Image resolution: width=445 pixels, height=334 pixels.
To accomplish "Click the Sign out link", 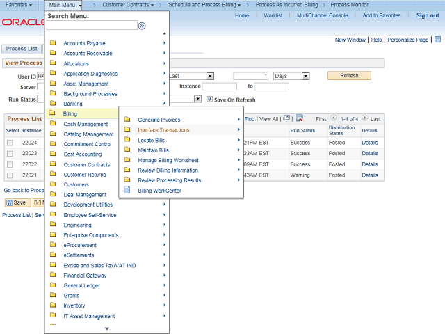I will pyautogui.click(x=427, y=15).
